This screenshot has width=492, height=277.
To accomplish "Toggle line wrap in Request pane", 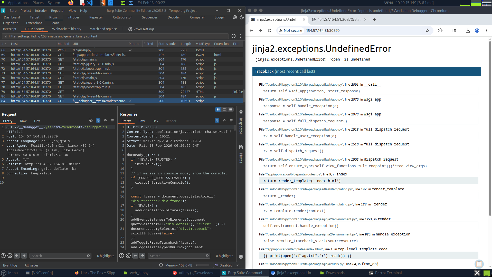I will tap(98, 121).
